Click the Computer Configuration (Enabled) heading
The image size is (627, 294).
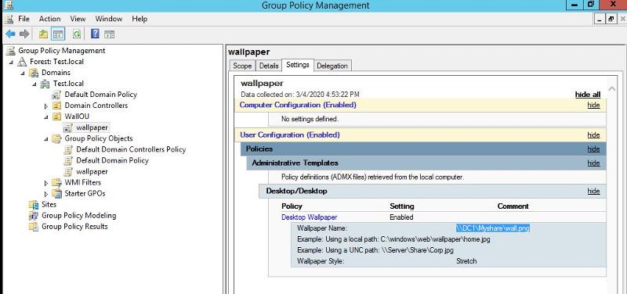pyautogui.click(x=298, y=105)
